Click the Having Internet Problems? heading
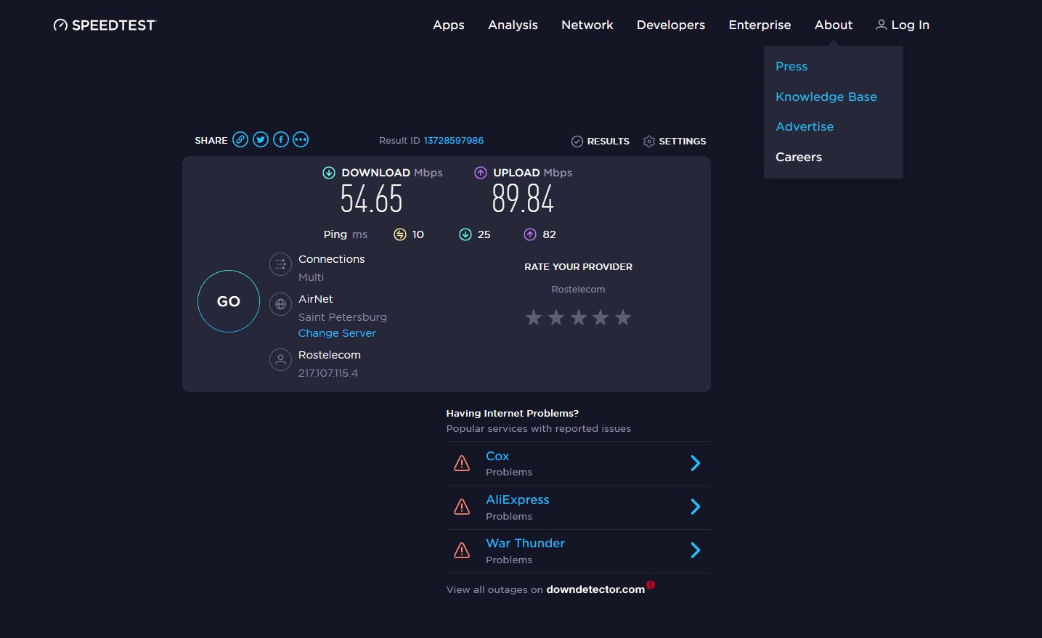Image resolution: width=1042 pixels, height=638 pixels. click(513, 414)
